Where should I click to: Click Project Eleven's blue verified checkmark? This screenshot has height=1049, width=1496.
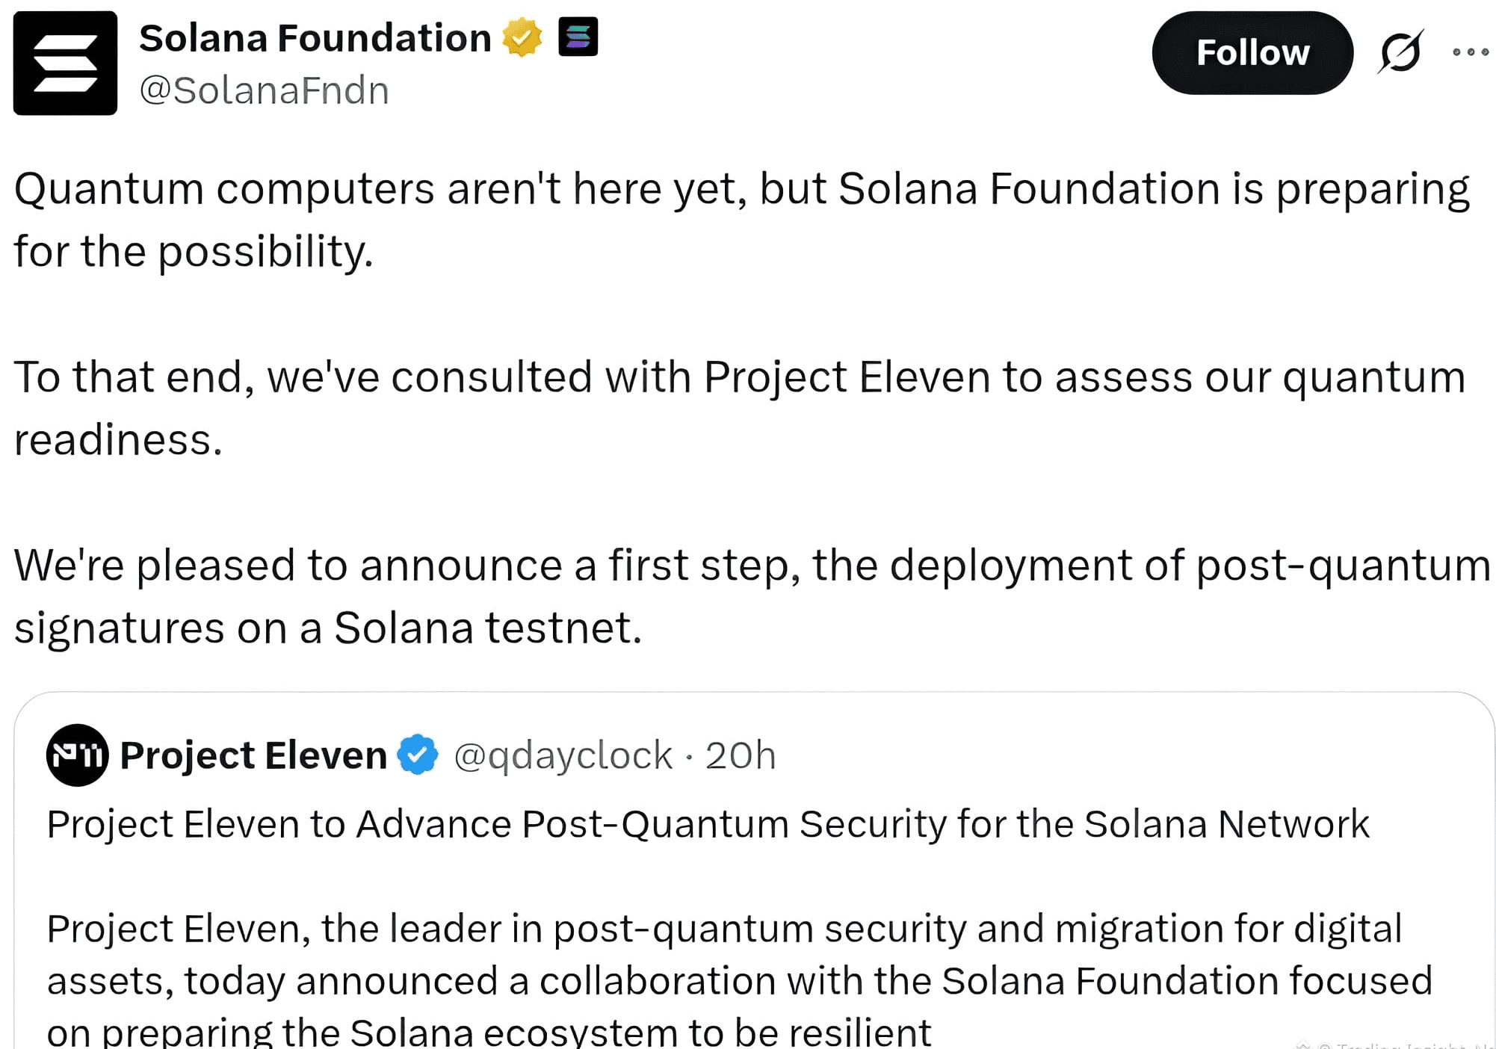coord(418,755)
